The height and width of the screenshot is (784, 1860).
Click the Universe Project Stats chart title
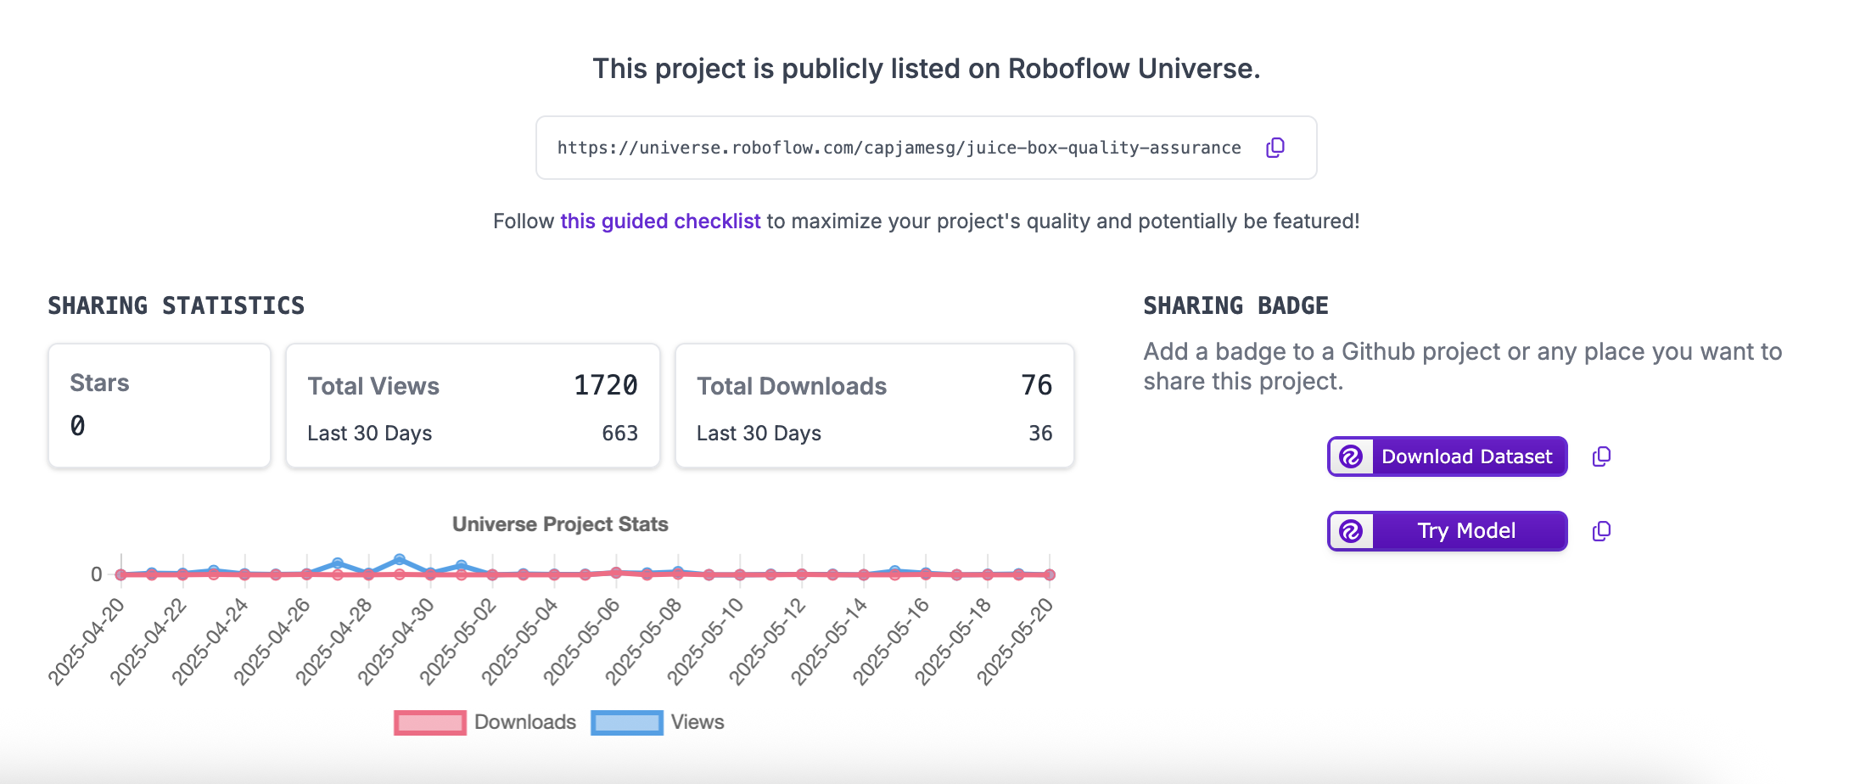560,524
